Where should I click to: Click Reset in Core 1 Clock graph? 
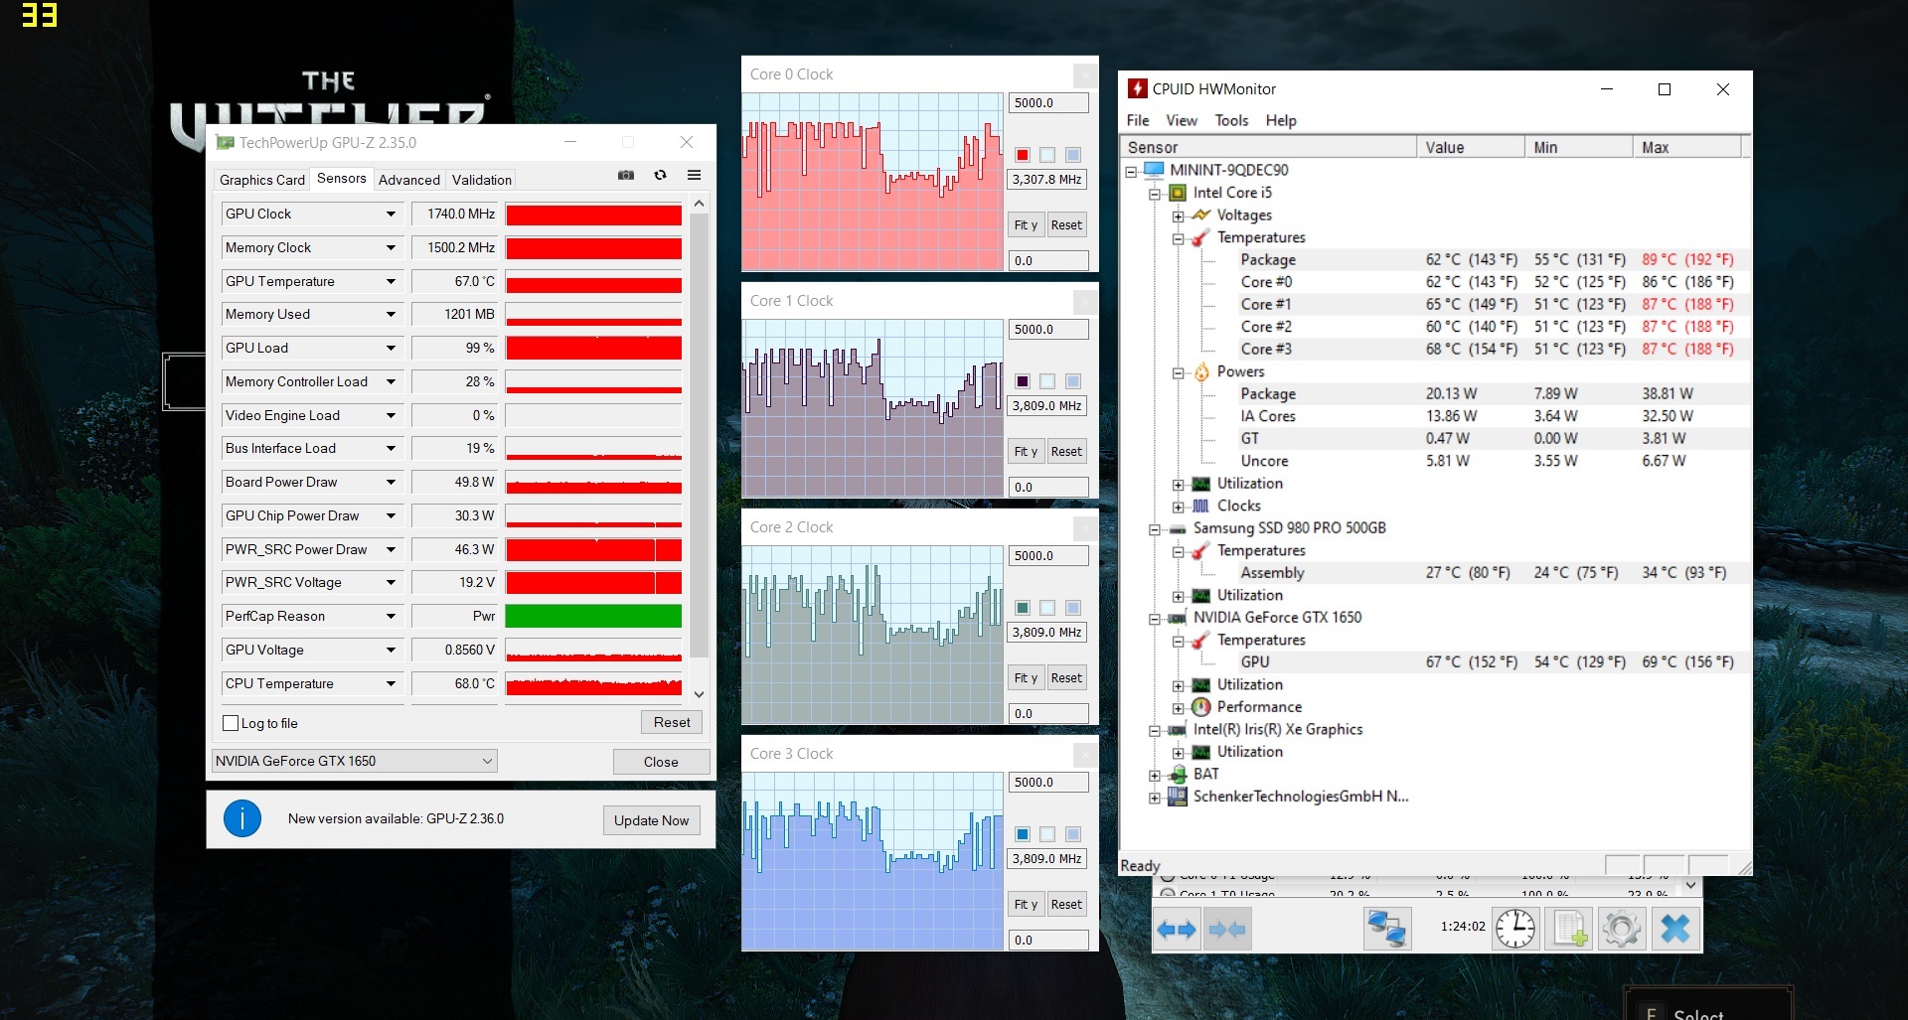1066,452
